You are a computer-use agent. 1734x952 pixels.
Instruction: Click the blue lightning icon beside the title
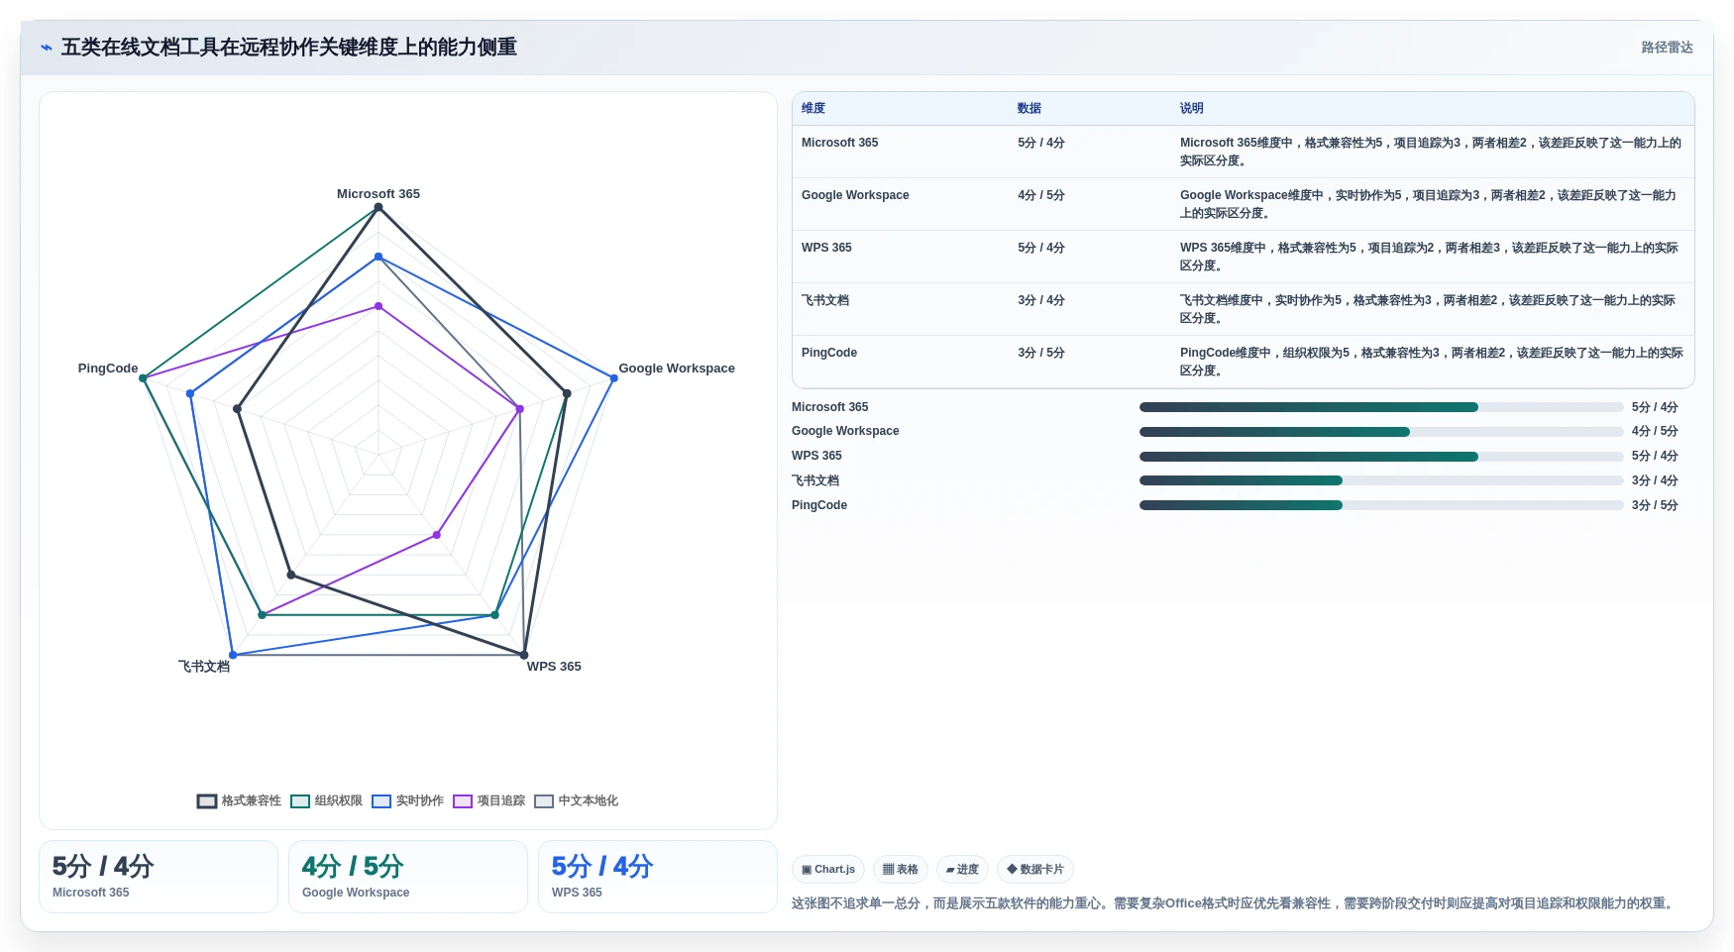coord(46,48)
